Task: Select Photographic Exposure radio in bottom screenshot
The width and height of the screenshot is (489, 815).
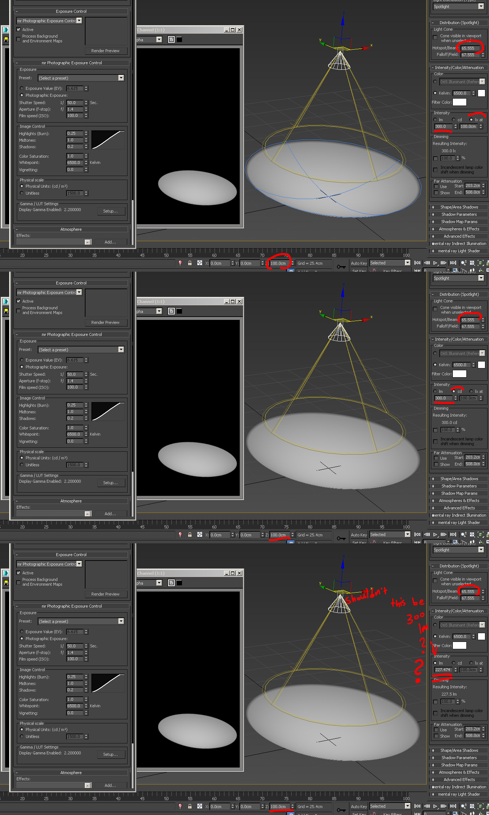Action: coord(22,639)
